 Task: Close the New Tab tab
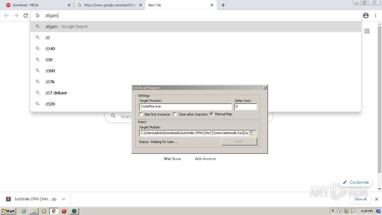(212, 5)
